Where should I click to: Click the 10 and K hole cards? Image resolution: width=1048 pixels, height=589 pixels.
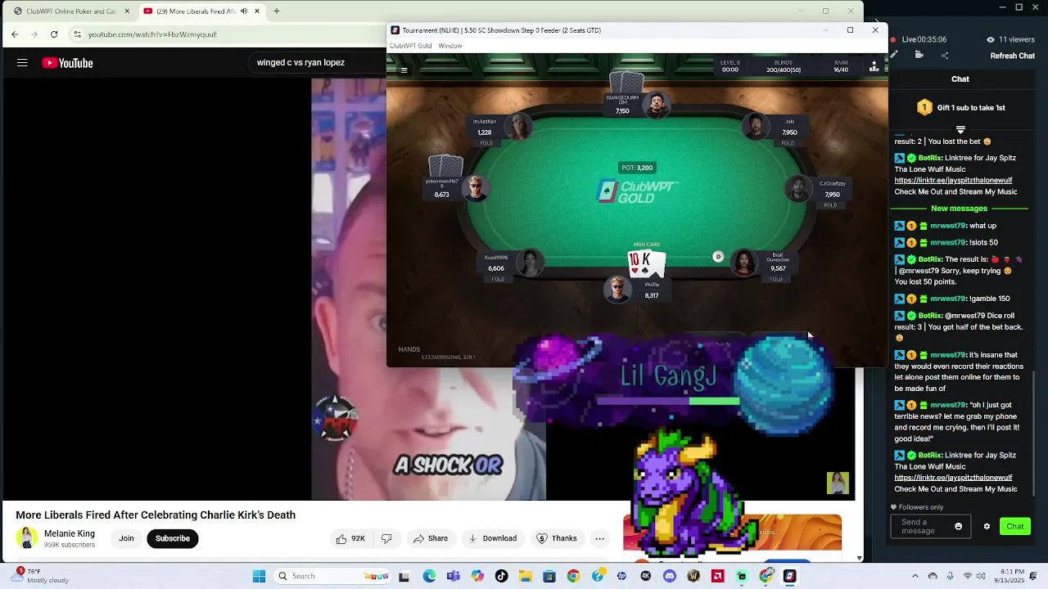click(647, 263)
